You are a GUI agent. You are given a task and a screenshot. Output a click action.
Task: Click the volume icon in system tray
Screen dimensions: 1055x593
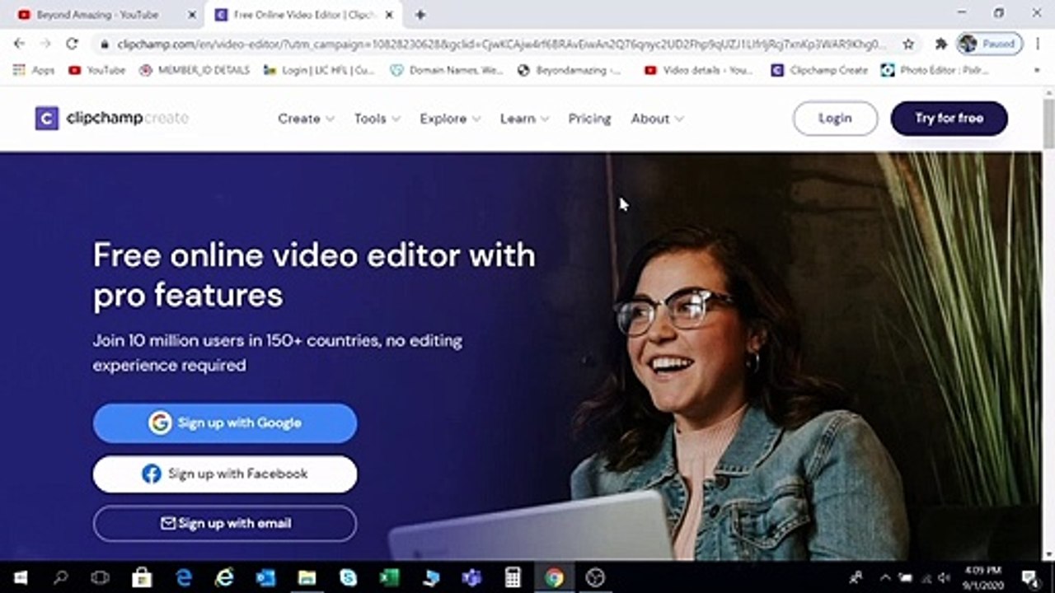pos(945,577)
